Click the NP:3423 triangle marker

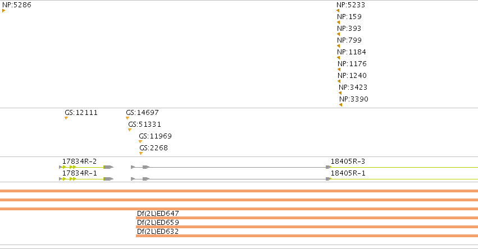click(x=340, y=93)
